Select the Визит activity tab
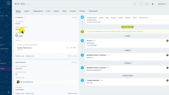 tap(135, 18)
